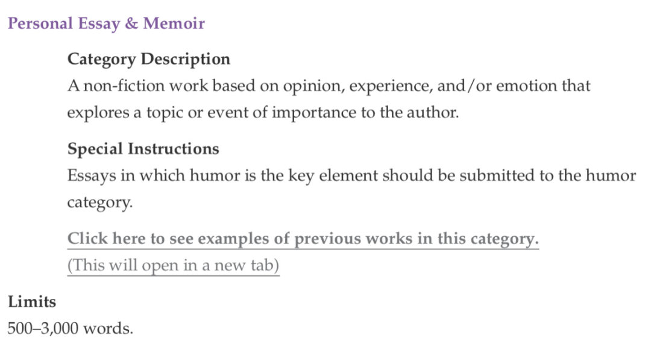
Task: Click the Personal Essay & Memoir heading
Action: (106, 23)
